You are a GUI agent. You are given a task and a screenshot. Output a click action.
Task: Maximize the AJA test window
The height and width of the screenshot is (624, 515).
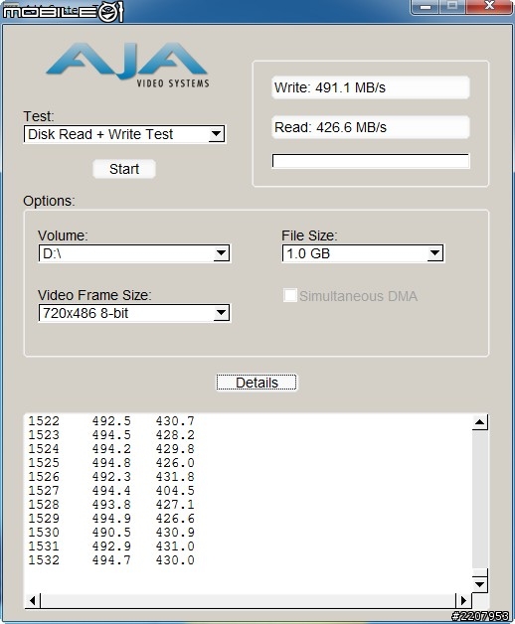452,6
